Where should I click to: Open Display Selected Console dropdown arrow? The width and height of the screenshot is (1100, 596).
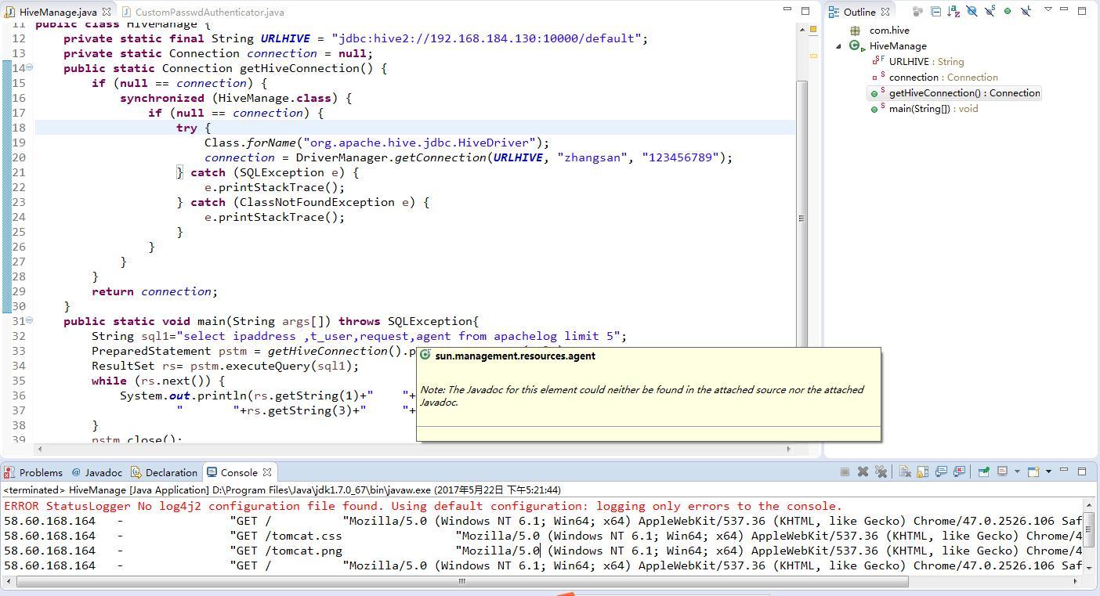(1016, 471)
